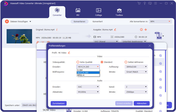
Task: Open the Untertitel deaktivieren dropdown
Action: click(134, 41)
